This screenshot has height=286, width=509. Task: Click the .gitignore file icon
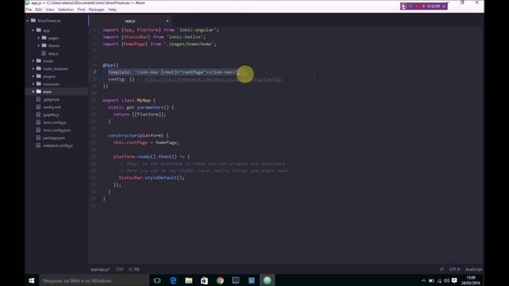38,99
